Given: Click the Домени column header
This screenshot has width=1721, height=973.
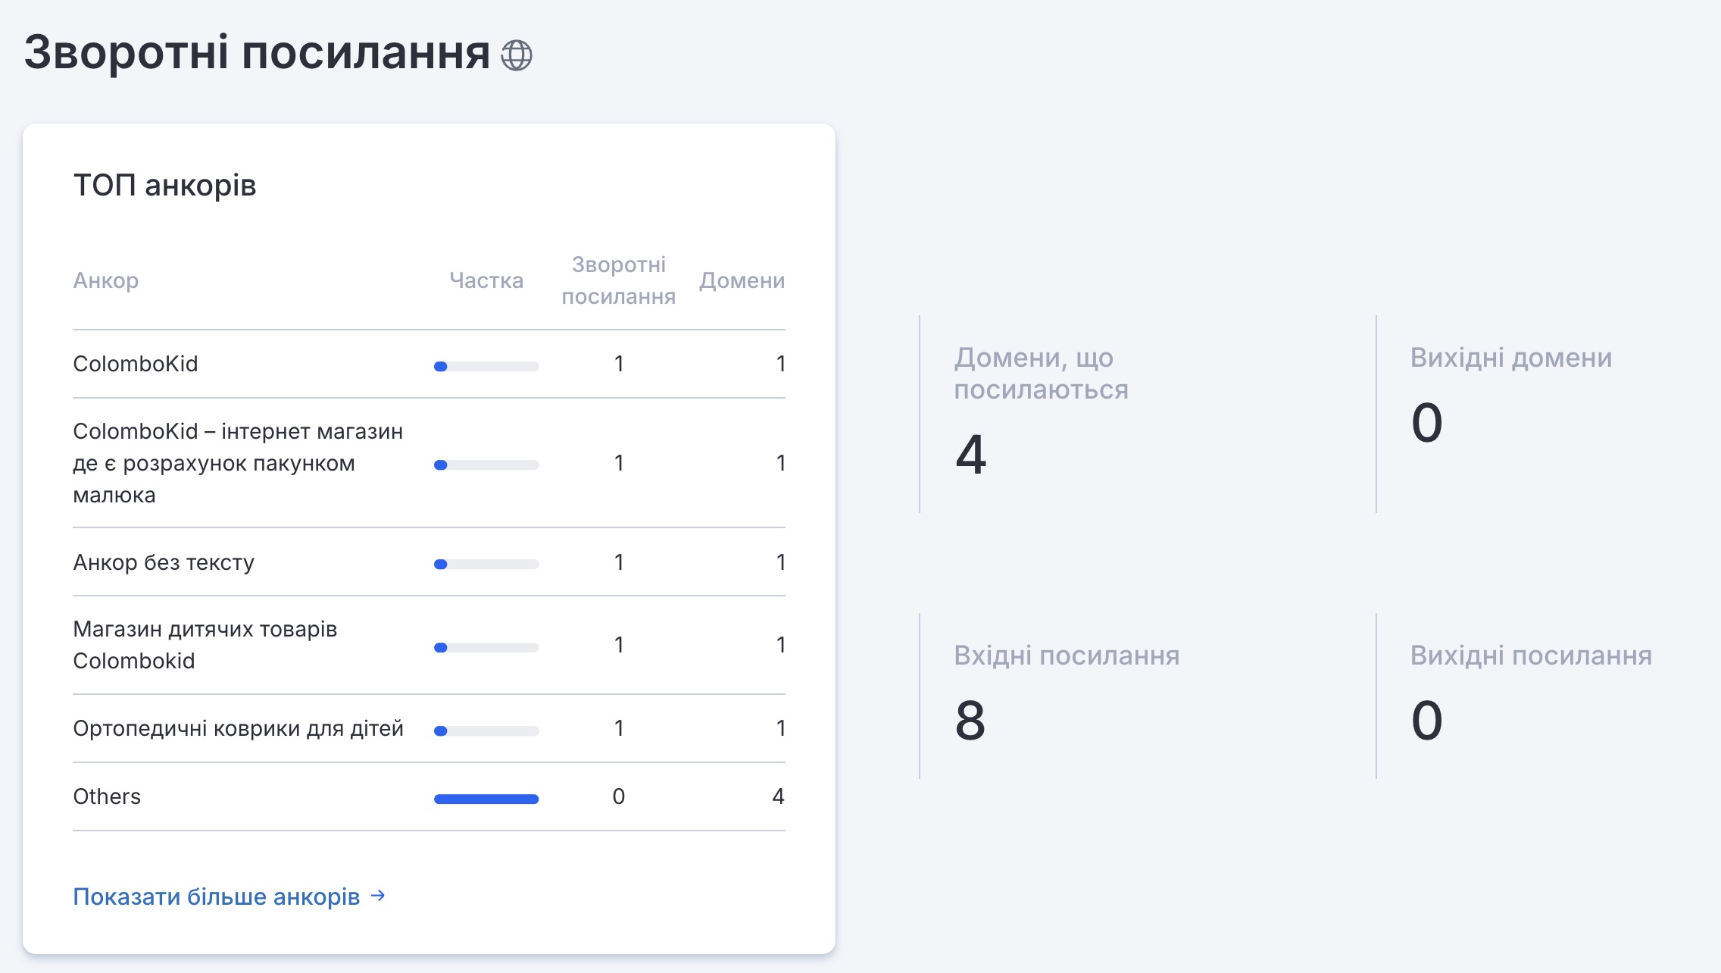Looking at the screenshot, I should tap(742, 280).
